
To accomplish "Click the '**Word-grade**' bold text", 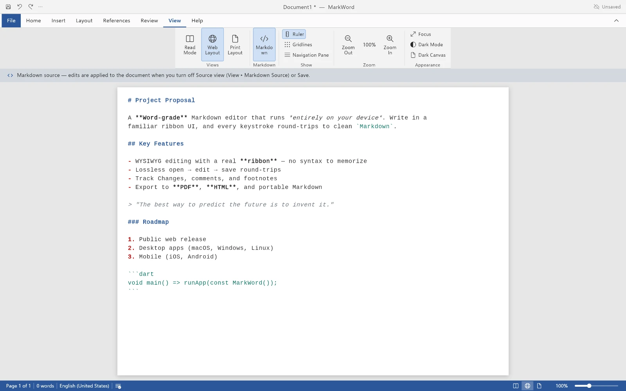I will pos(161,118).
